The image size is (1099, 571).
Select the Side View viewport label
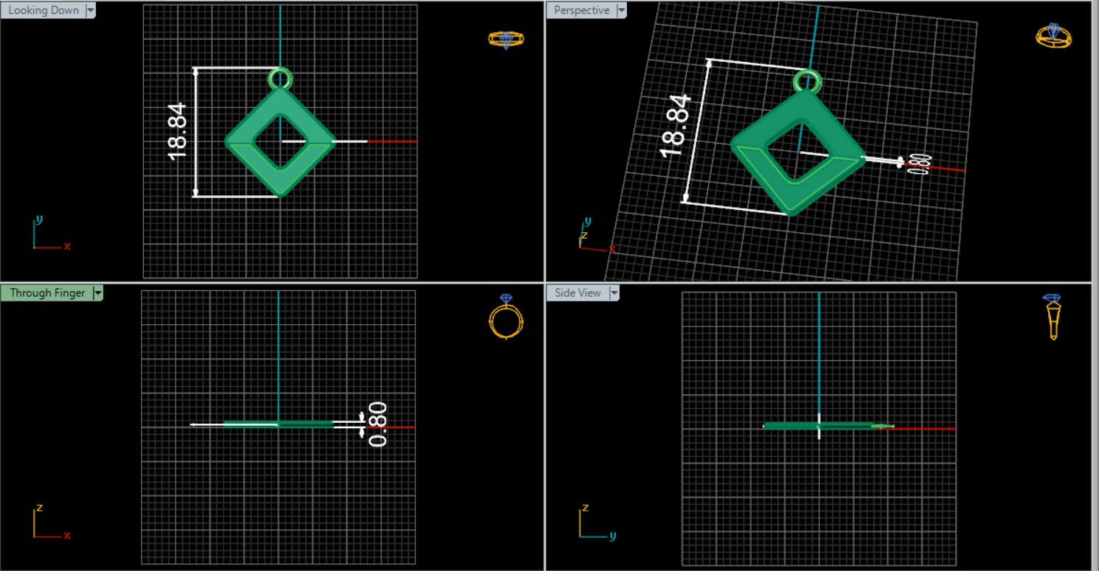[x=578, y=293]
